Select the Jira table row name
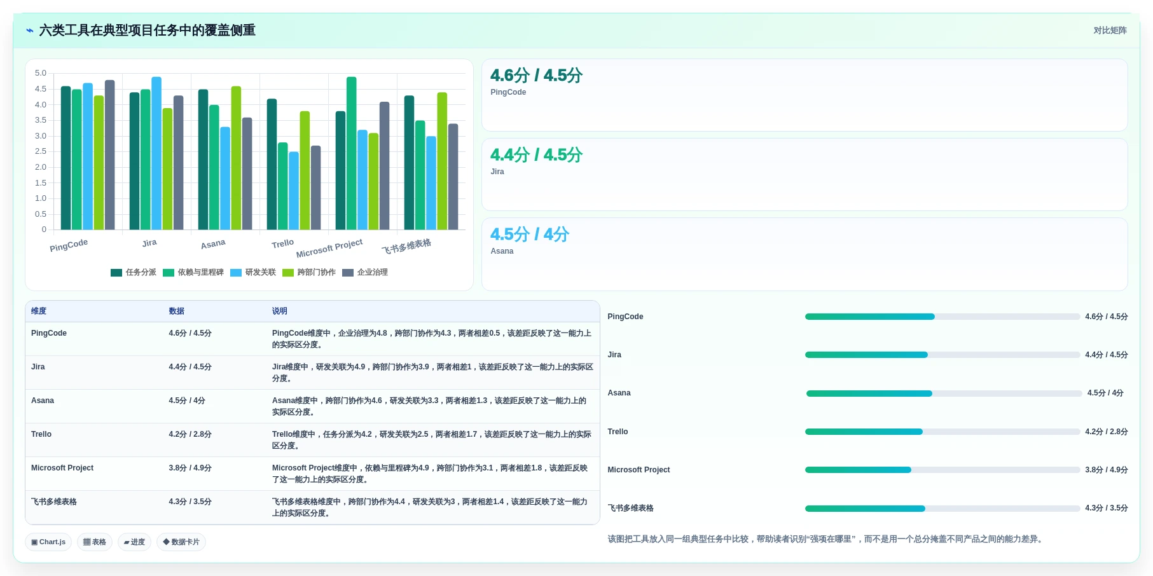Viewport: 1153px width, 576px height. coord(38,367)
